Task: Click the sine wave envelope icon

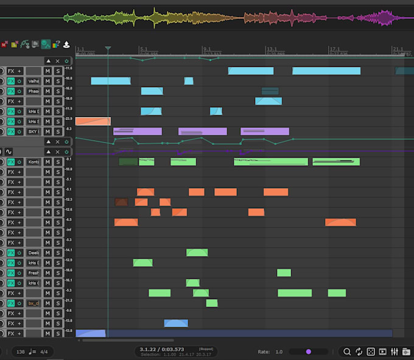Action: [x=9, y=152]
